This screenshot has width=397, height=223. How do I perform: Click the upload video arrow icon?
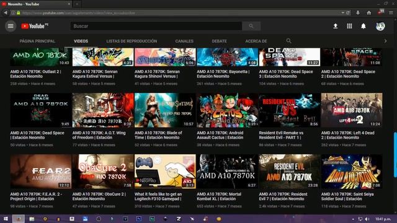click(x=335, y=26)
